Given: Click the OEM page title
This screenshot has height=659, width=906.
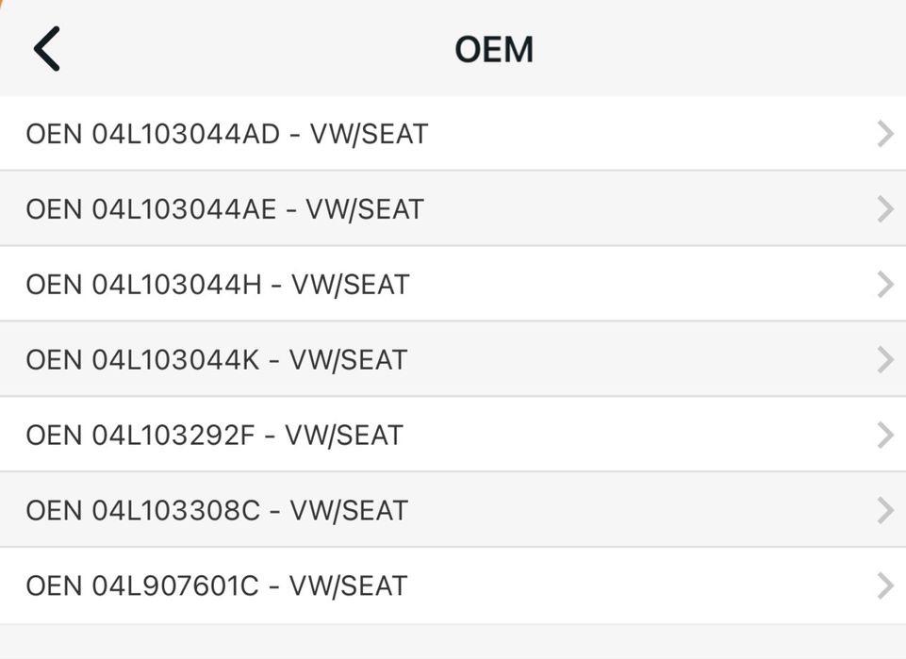Looking at the screenshot, I should 494,49.
